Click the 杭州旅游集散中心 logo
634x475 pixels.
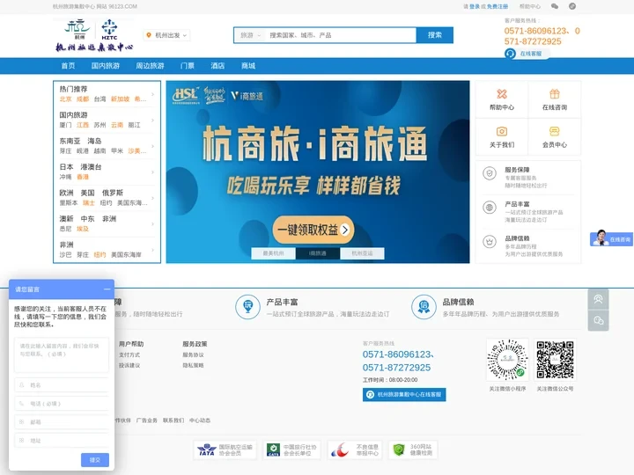tap(94, 35)
